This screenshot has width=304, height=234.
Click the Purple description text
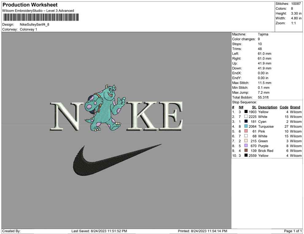(x=263, y=146)
